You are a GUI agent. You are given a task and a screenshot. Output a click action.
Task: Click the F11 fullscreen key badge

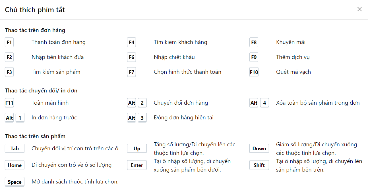click(9, 103)
